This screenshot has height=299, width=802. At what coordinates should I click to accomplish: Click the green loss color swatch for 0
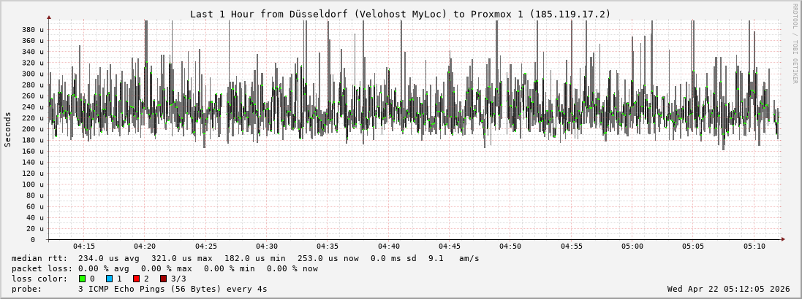(83, 279)
